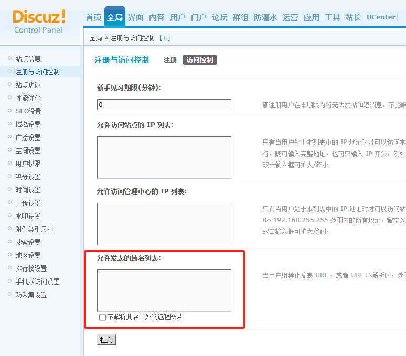Open 水印设置 in the sidebar
The width and height of the screenshot is (406, 356).
tap(28, 216)
